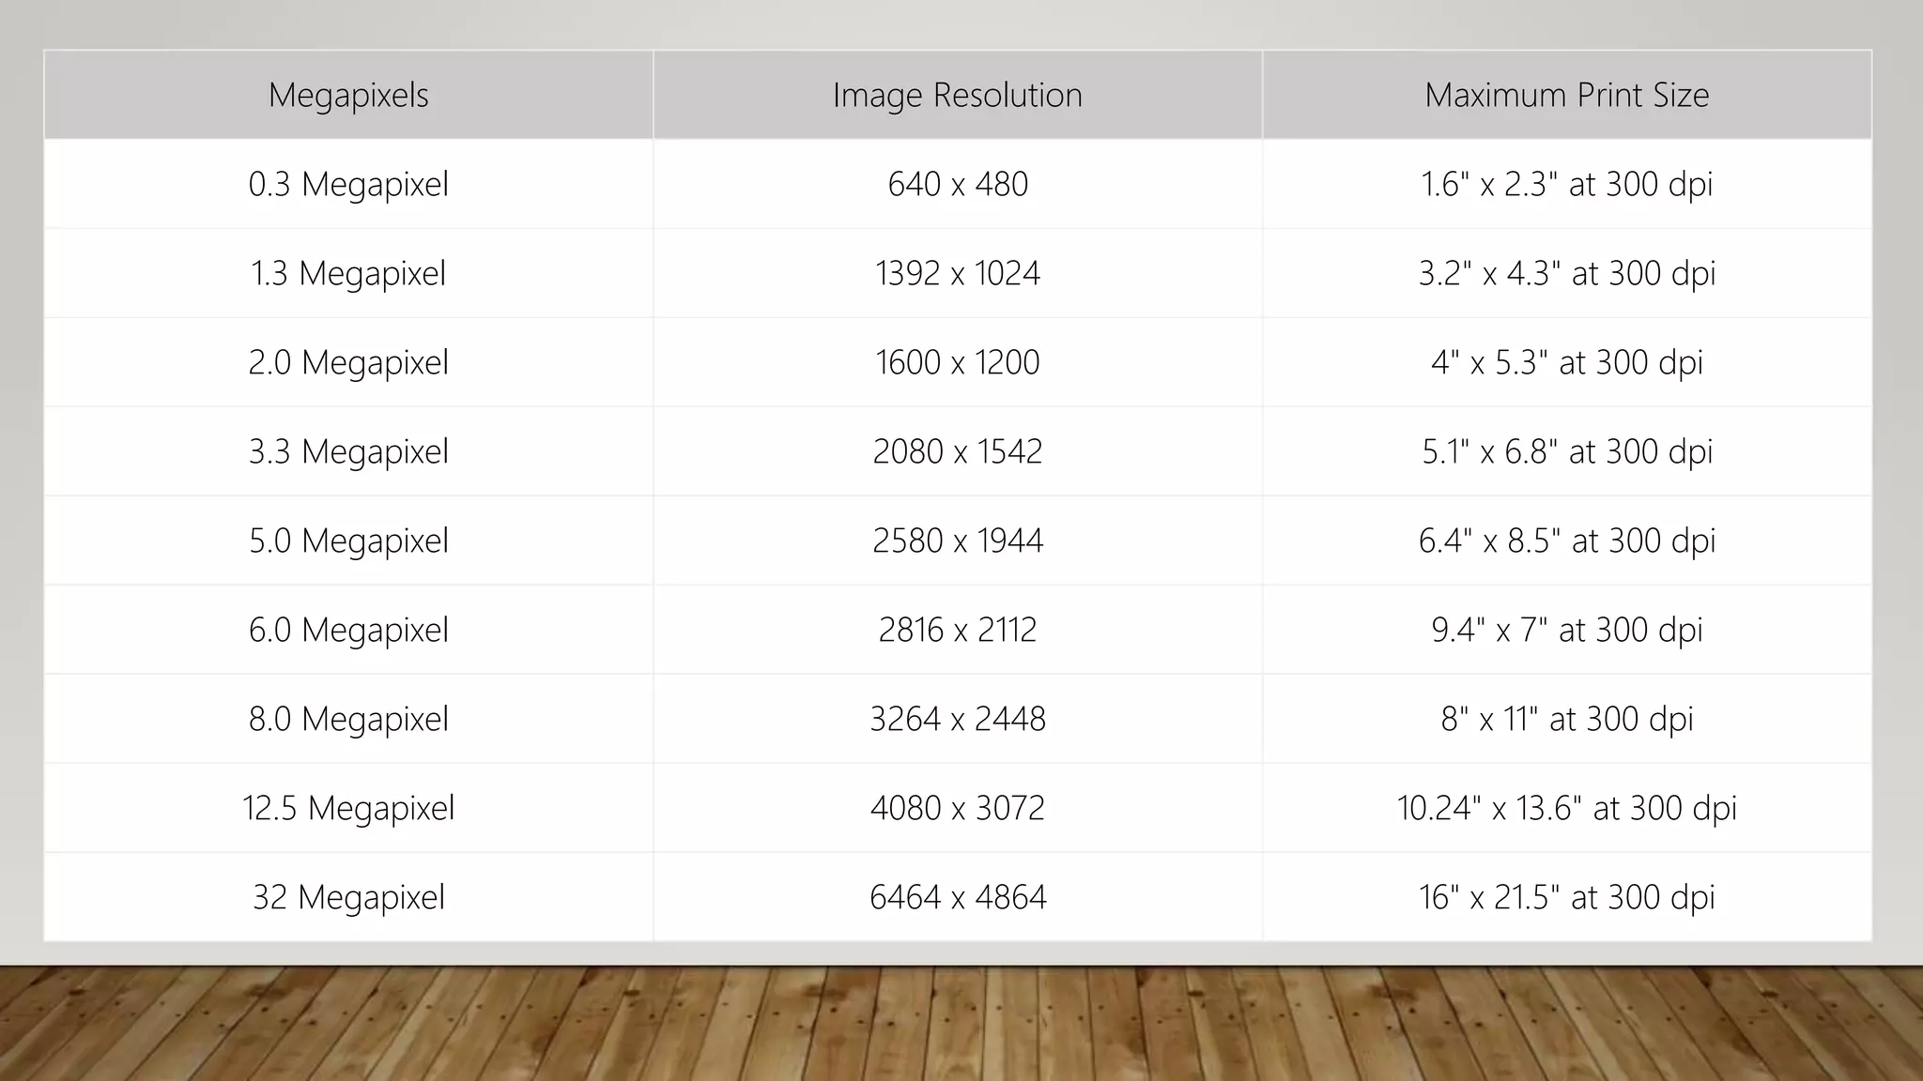Click the 6.4" x 8.5" print size
Viewport: 1923px width, 1081px height.
coord(1566,540)
